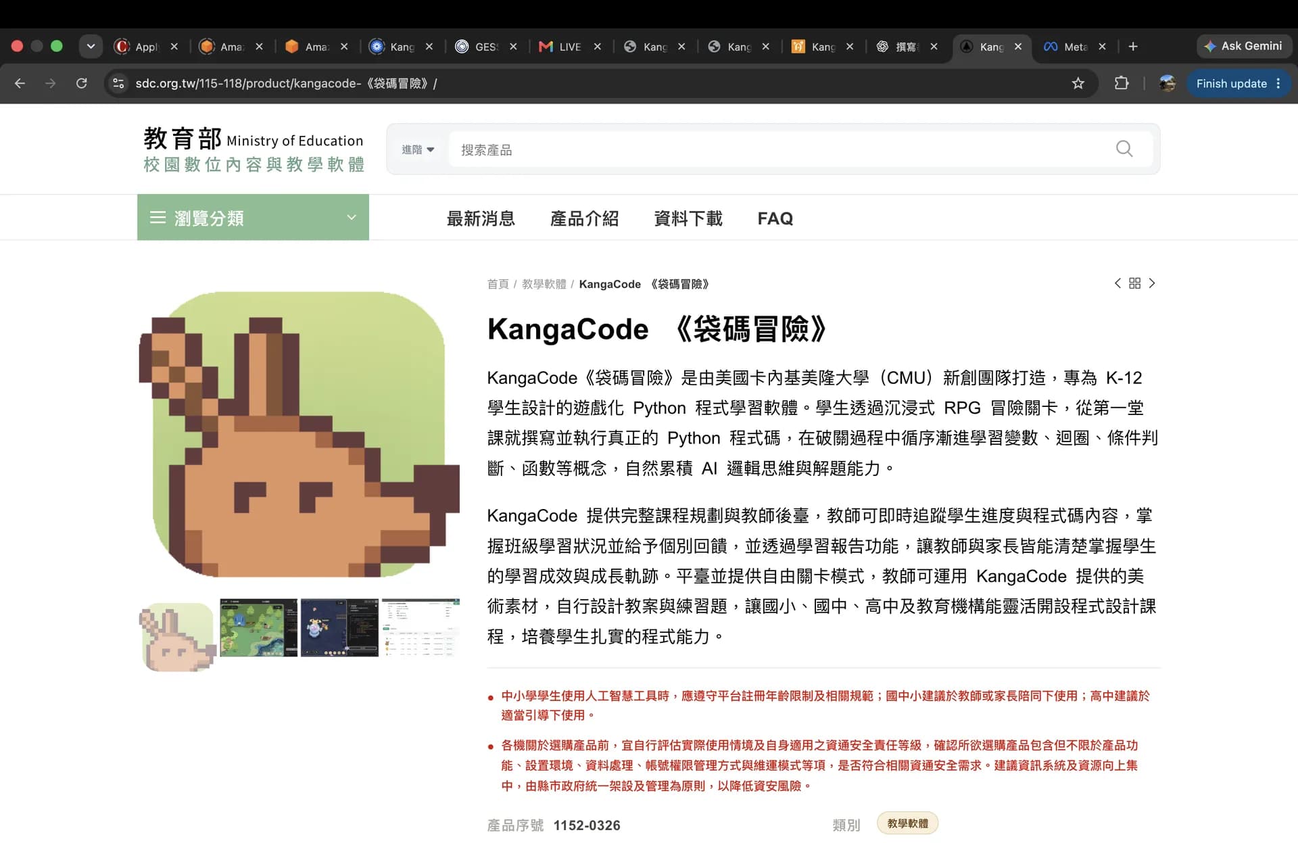Click the product number 1152-0326
The height and width of the screenshot is (843, 1298).
coord(587,825)
